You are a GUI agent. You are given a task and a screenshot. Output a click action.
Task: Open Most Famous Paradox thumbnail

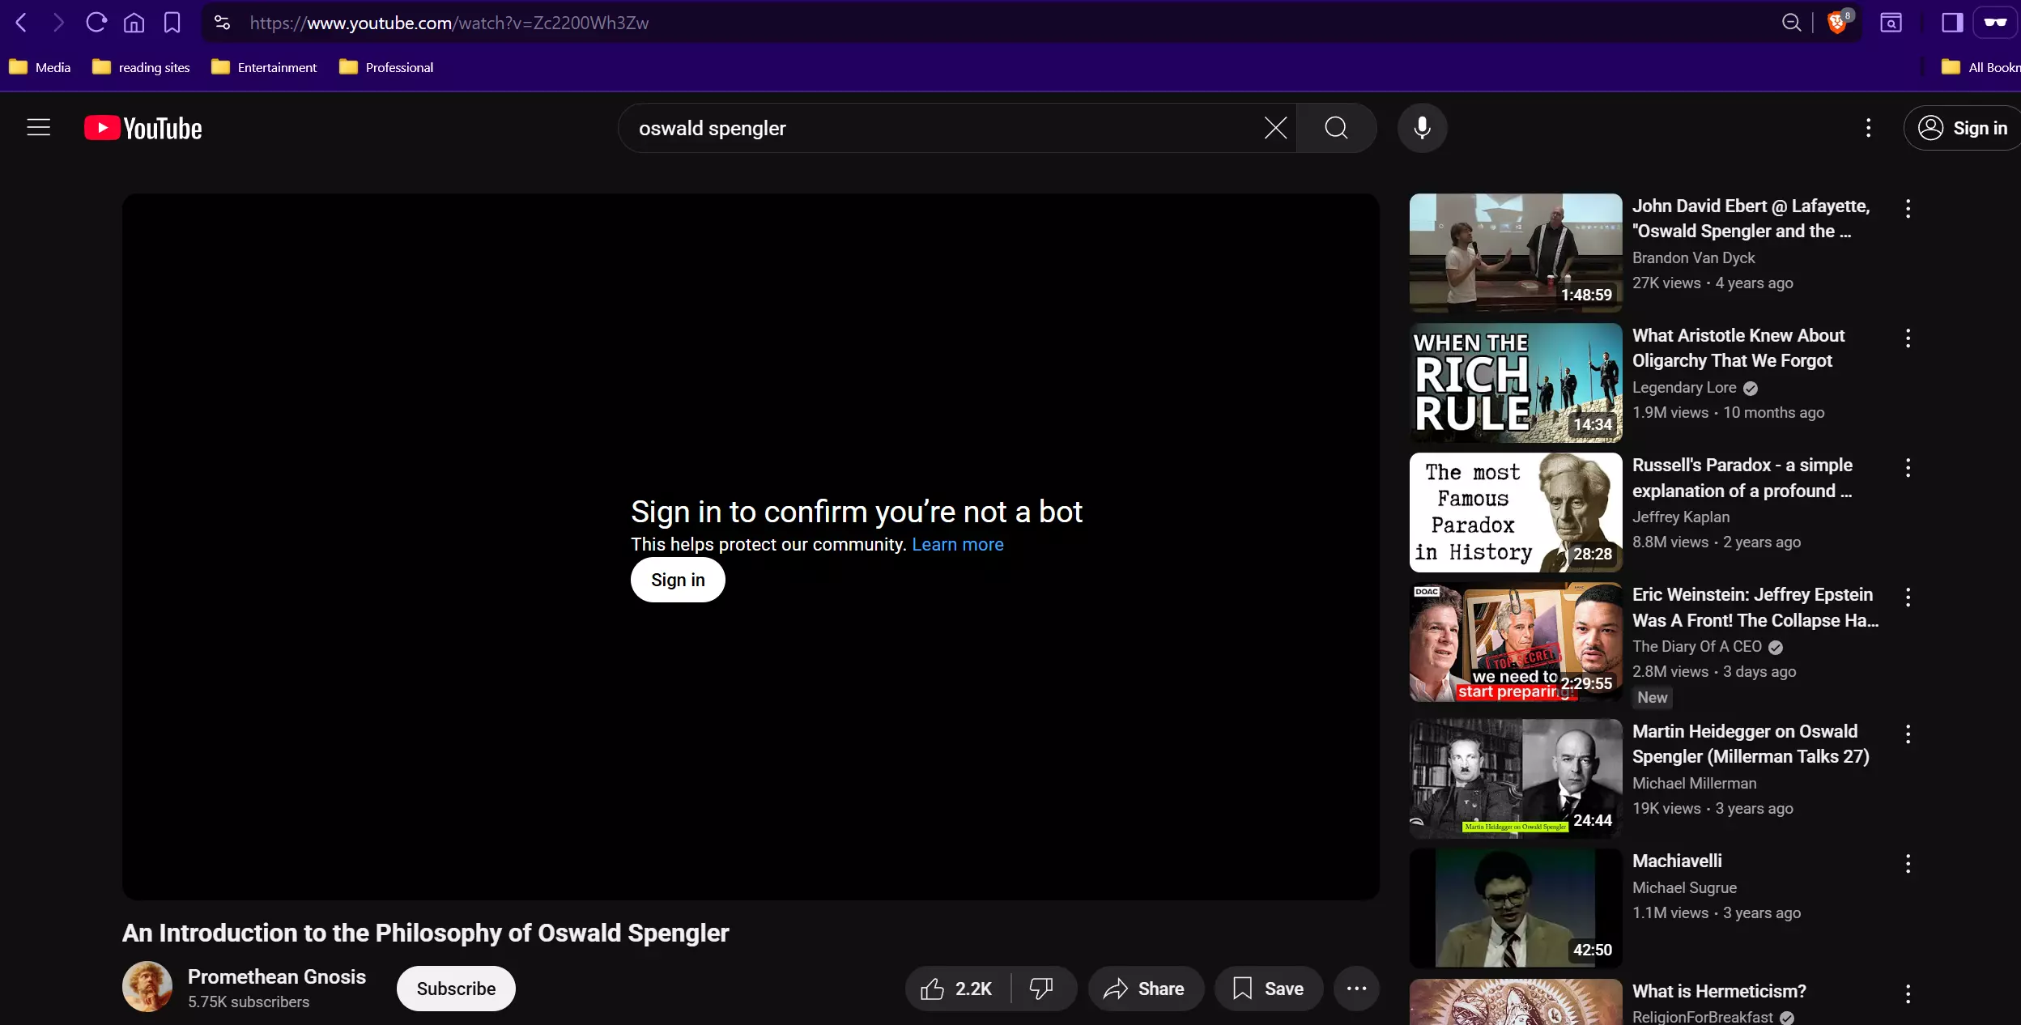[x=1516, y=512]
